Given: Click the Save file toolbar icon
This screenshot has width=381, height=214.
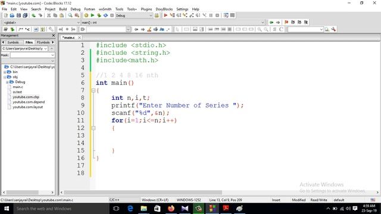Looking at the screenshot, I should 18,15.
